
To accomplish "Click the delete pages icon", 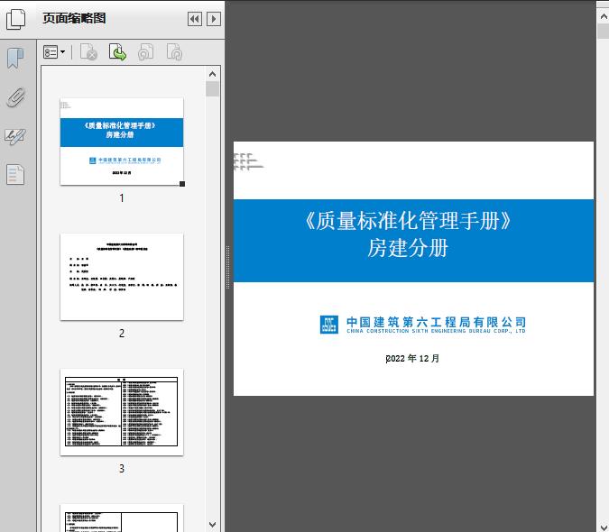I will [x=88, y=52].
